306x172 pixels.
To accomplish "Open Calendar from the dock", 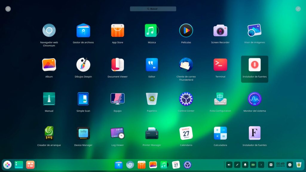I will tap(176, 165).
